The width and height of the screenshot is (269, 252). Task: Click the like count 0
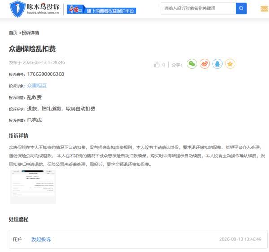tap(164, 65)
